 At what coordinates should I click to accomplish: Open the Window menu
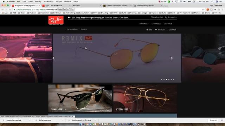coord(67,1)
